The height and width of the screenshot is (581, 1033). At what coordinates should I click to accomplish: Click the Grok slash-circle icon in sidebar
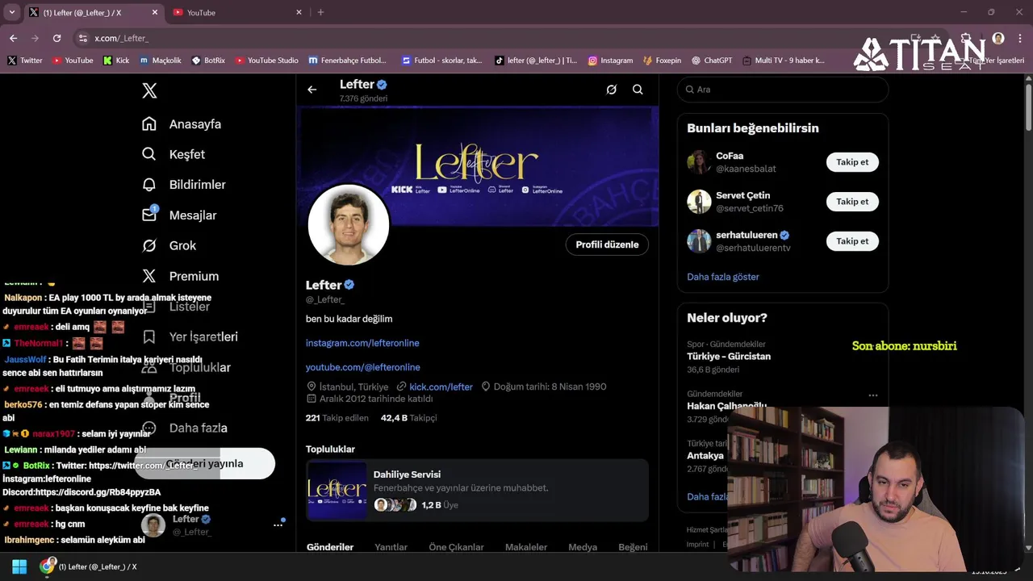tap(149, 245)
